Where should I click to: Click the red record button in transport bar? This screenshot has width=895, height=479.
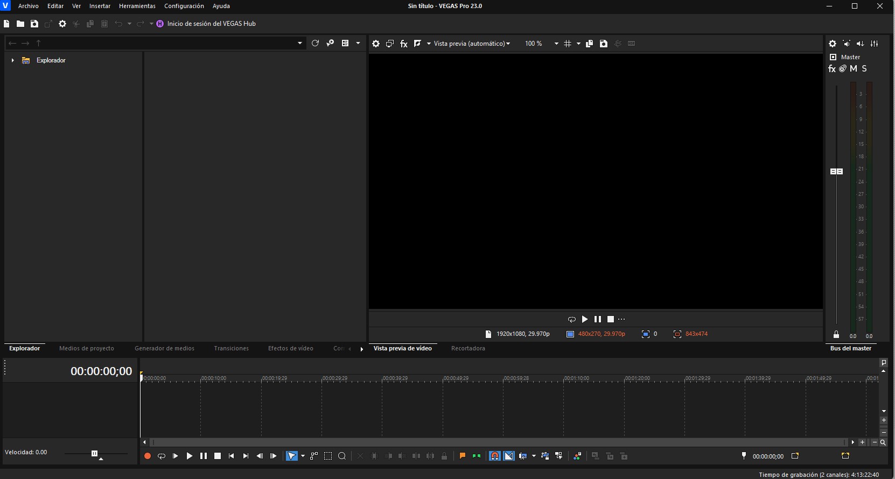[148, 456]
